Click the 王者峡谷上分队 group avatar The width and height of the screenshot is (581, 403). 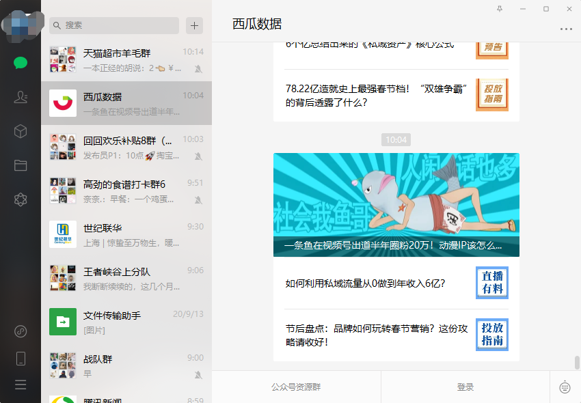(x=63, y=278)
